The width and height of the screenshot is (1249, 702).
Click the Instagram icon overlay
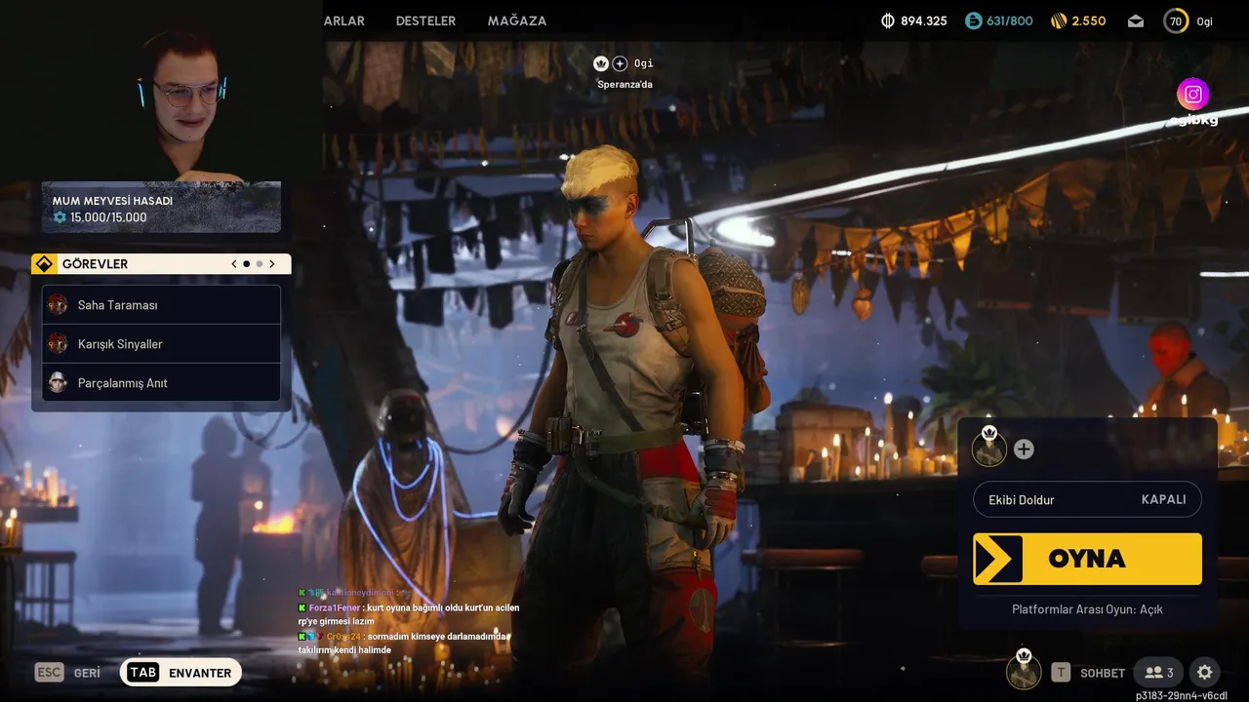pos(1193,95)
